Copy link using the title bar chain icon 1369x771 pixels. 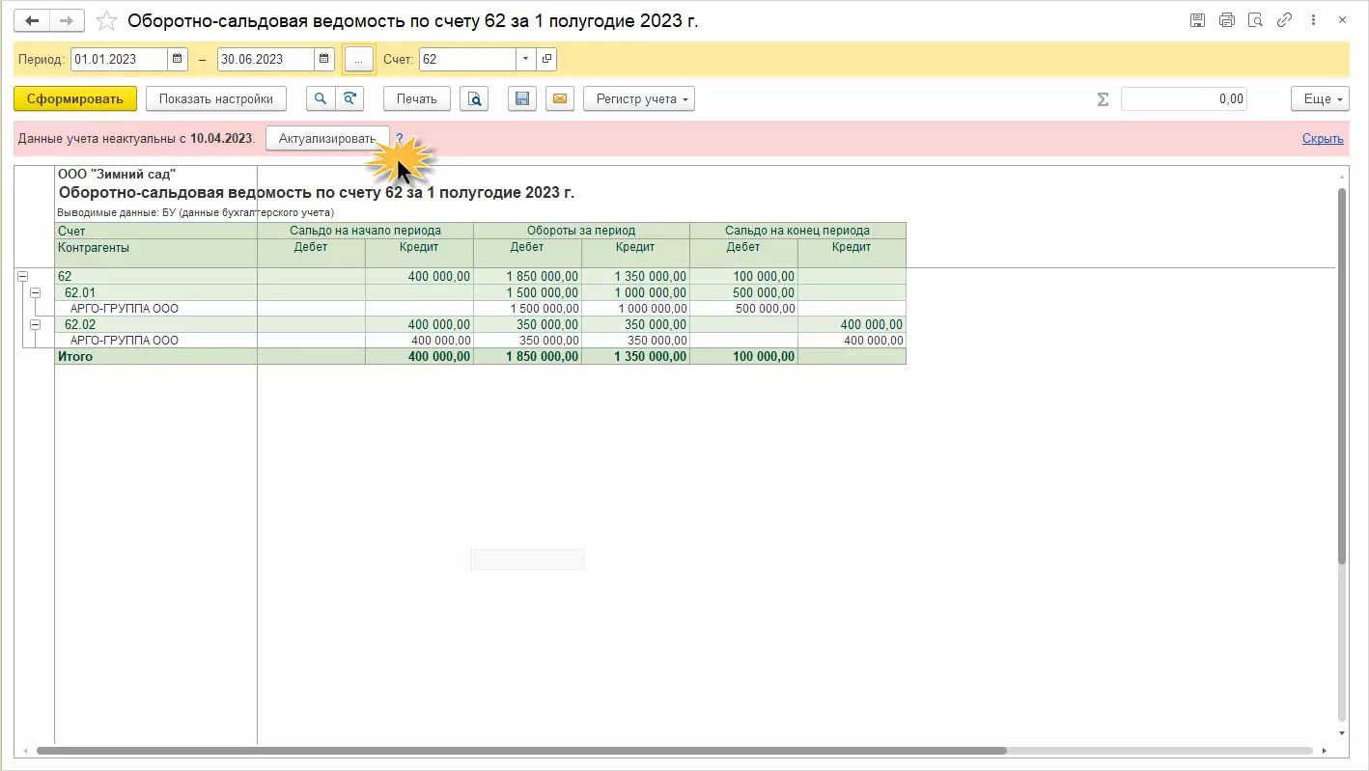pos(1285,20)
